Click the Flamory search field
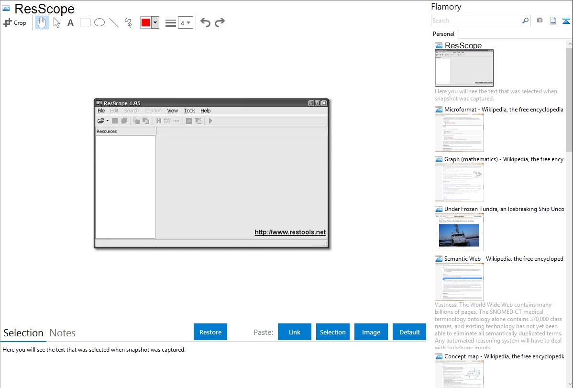 476,21
